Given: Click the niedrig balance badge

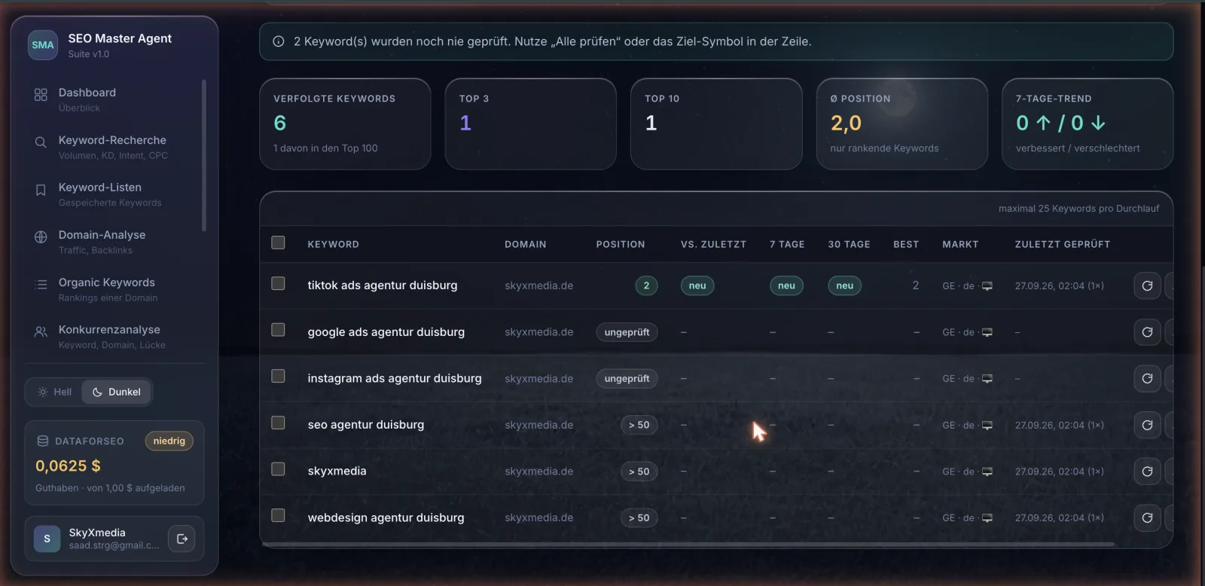Looking at the screenshot, I should point(169,441).
